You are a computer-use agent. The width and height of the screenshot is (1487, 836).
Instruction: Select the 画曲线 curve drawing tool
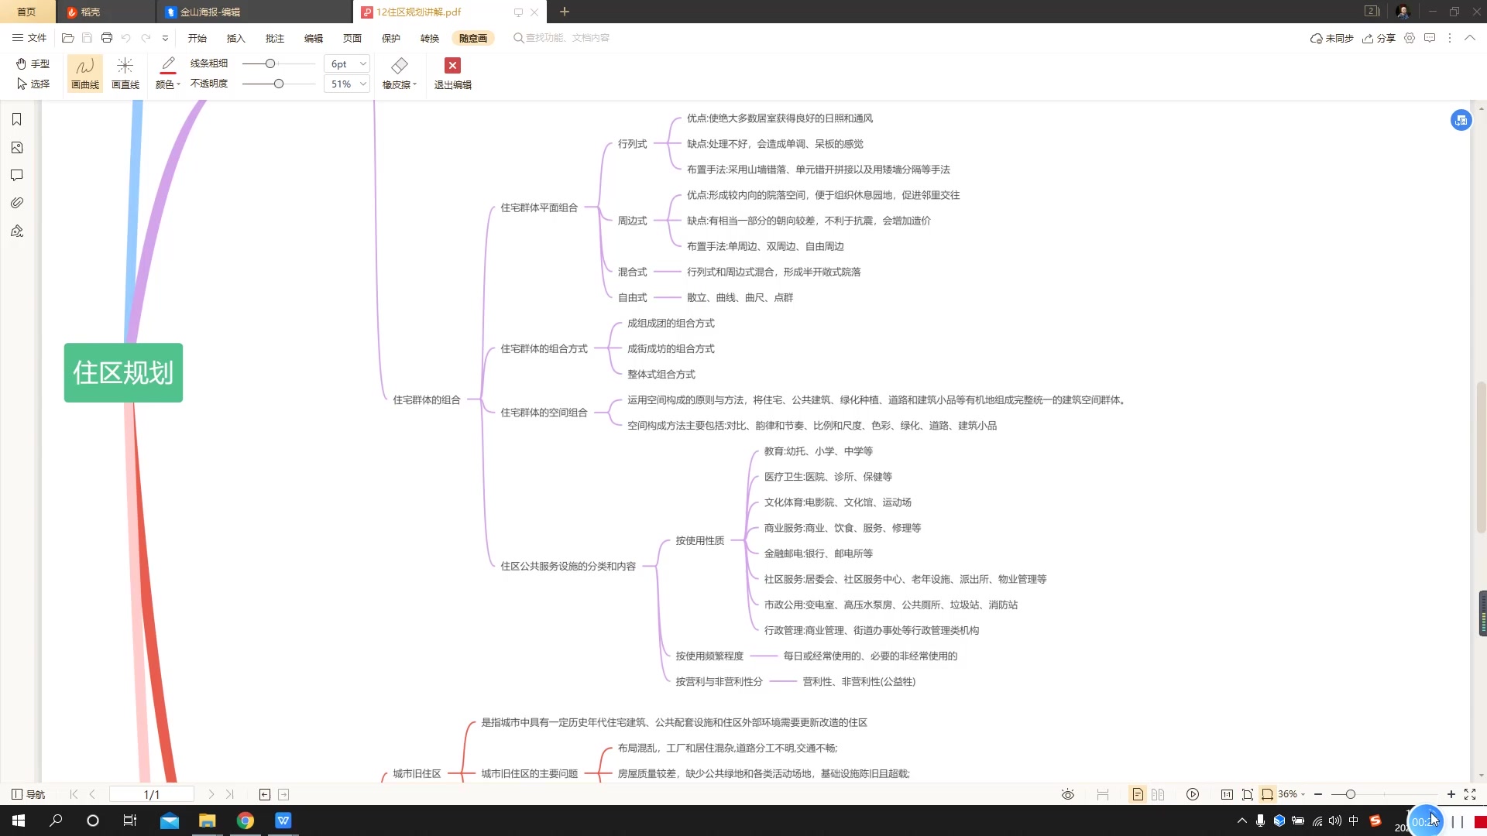point(85,74)
